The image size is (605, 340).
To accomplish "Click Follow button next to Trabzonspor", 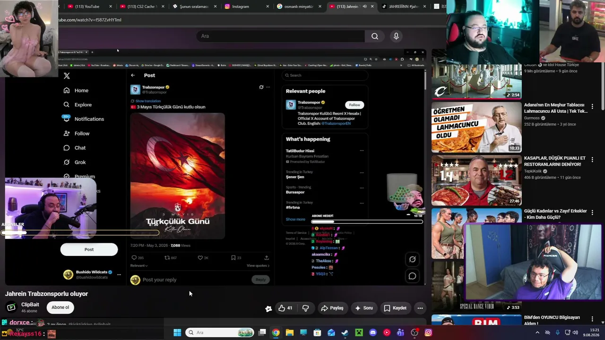I will pos(354,105).
